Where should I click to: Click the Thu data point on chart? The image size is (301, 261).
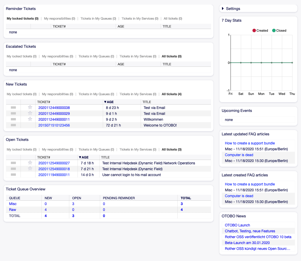[x=292, y=63]
